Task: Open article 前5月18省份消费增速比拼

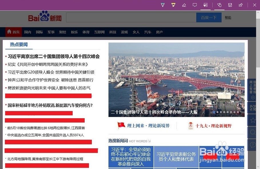Action: click(46, 128)
